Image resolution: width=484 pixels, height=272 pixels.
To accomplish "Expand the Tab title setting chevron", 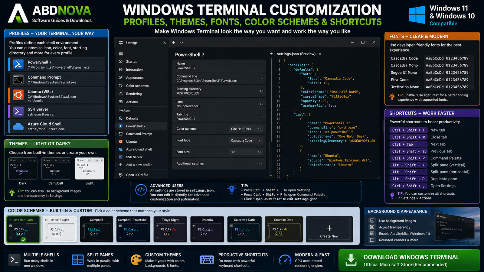I will (261, 117).
